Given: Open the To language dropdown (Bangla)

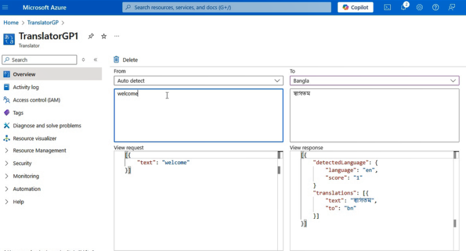Looking at the screenshot, I should tap(375, 81).
